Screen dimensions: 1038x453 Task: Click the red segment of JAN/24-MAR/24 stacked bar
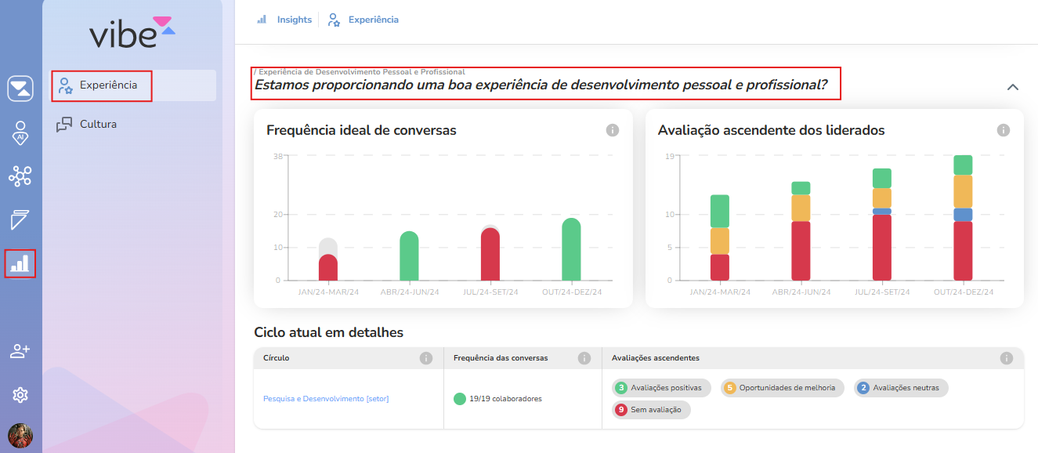720,267
